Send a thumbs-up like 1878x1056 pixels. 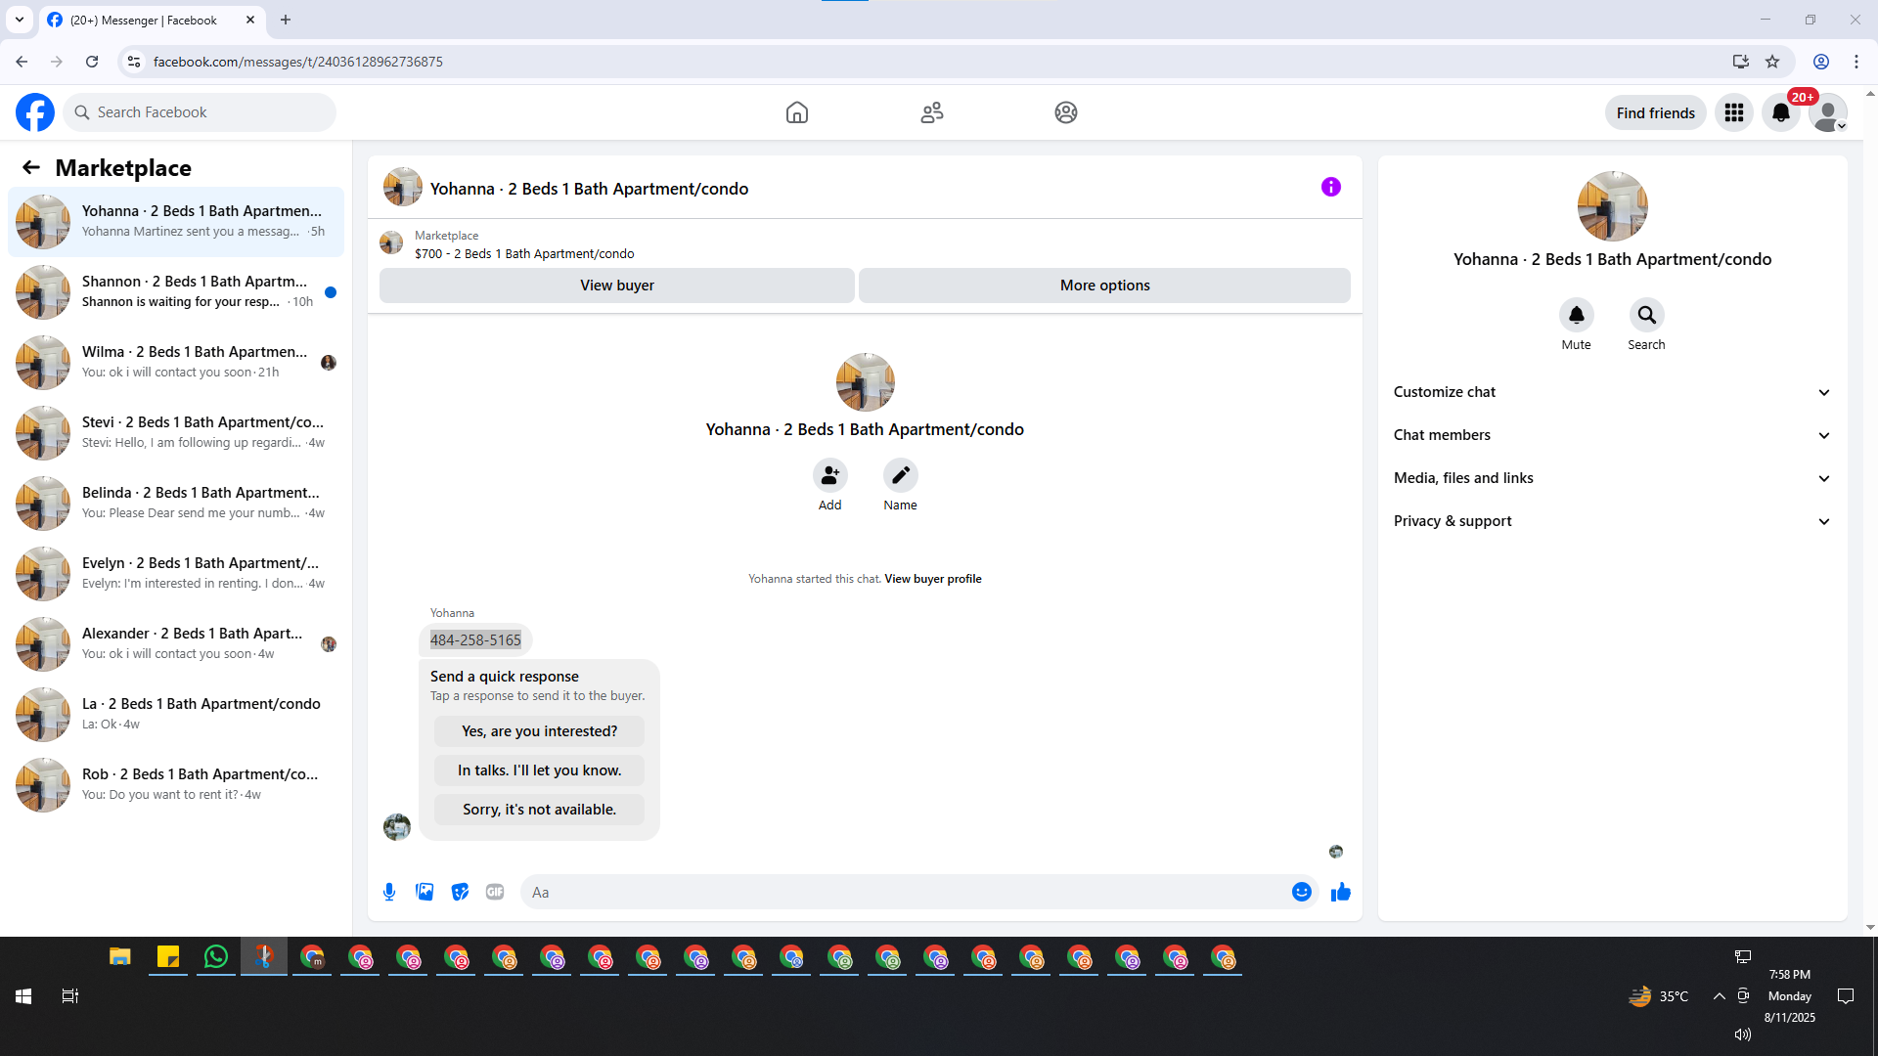tap(1340, 892)
